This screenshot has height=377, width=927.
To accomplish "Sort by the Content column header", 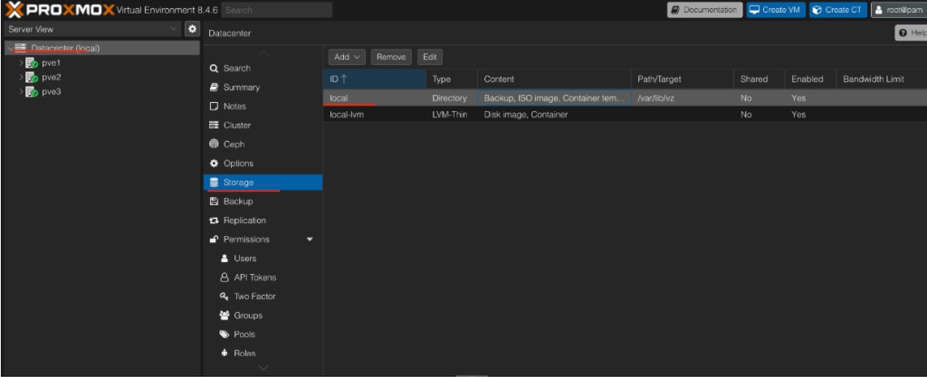I will tap(554, 79).
